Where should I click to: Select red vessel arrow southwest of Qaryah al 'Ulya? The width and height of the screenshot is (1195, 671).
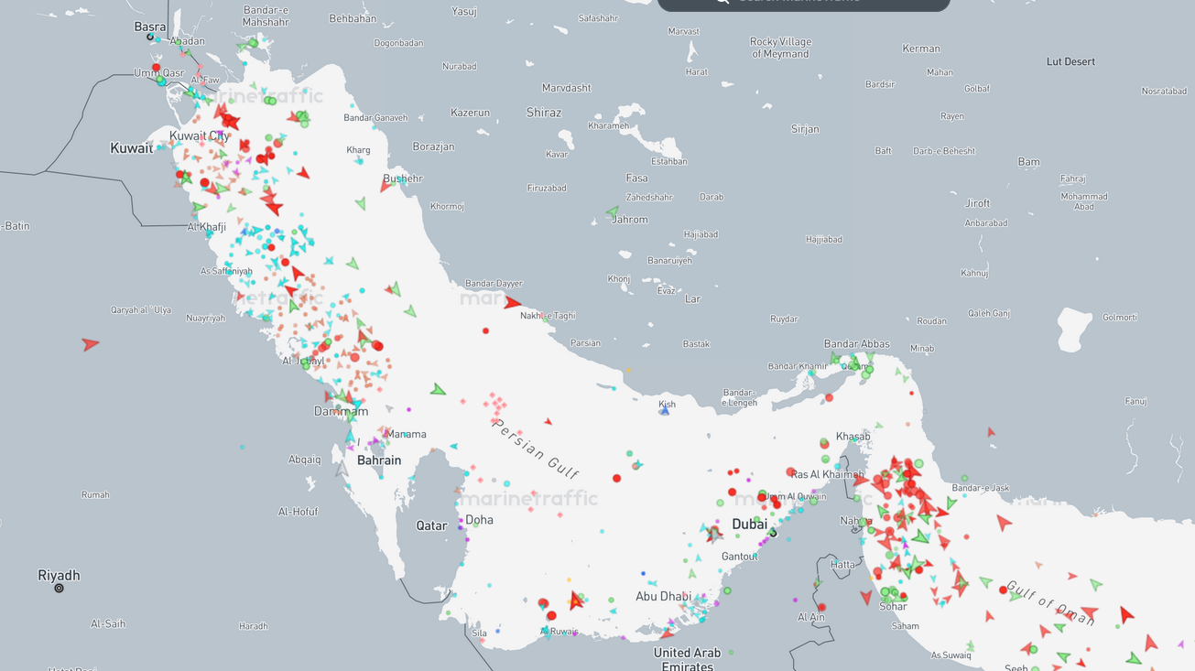[90, 344]
